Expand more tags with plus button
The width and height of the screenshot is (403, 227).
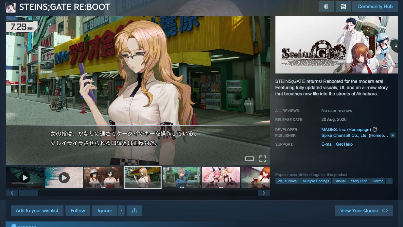(389, 181)
